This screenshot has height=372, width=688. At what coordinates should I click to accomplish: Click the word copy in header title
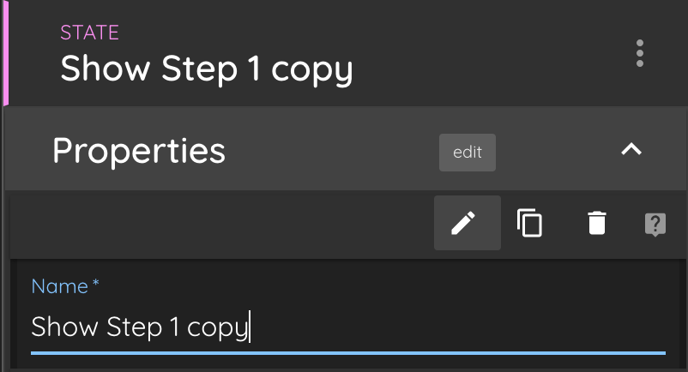pyautogui.click(x=312, y=72)
